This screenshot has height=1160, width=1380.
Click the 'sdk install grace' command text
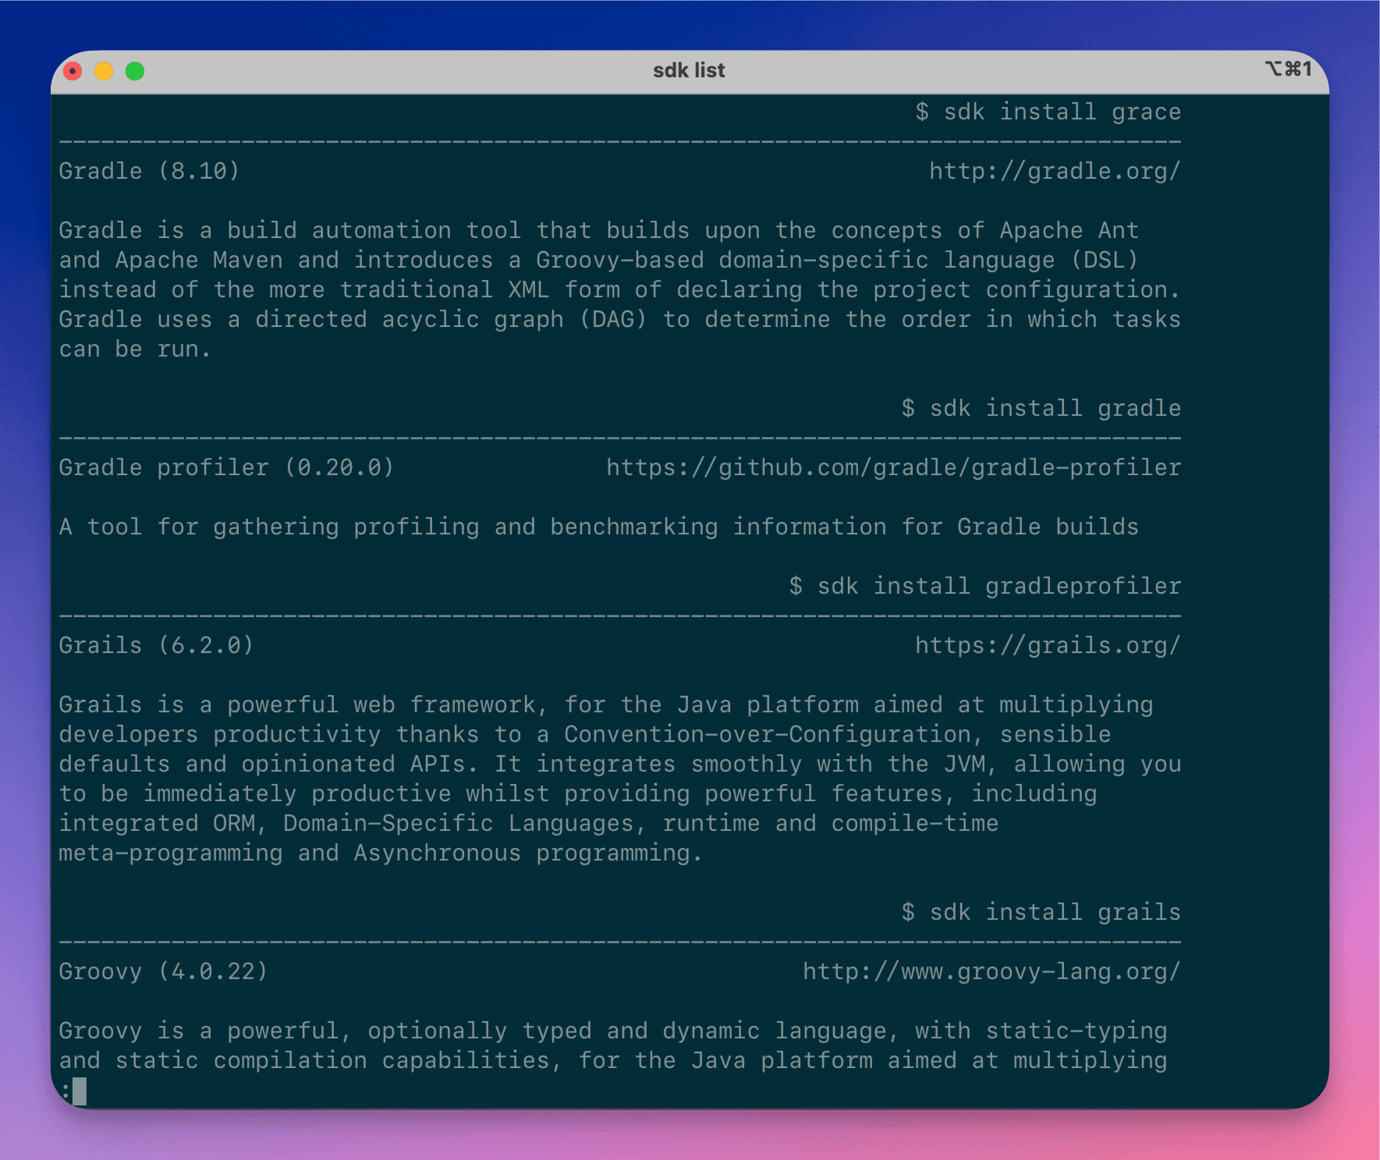tap(1062, 112)
